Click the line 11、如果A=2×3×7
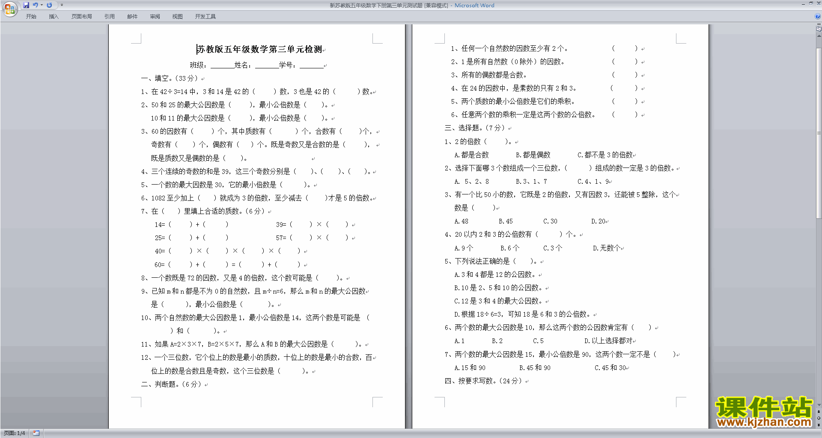This screenshot has height=438, width=822. (x=252, y=344)
